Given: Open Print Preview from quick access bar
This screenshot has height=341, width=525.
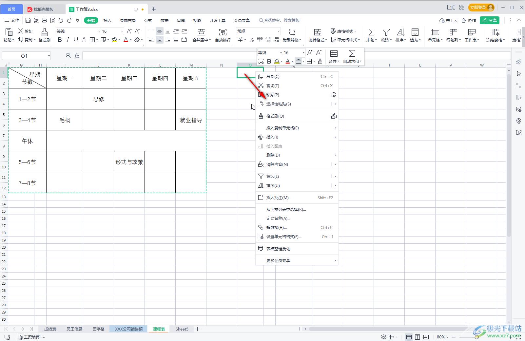Looking at the screenshot, I should pos(52,20).
